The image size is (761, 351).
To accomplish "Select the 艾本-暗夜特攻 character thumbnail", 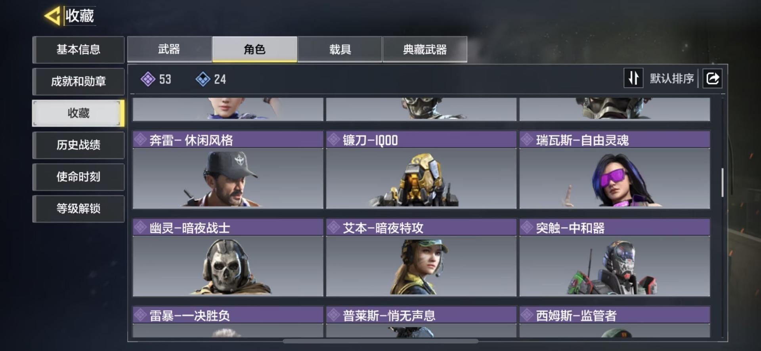I will [x=421, y=266].
